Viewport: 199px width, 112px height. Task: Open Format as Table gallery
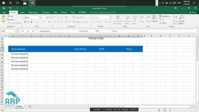click(127, 20)
